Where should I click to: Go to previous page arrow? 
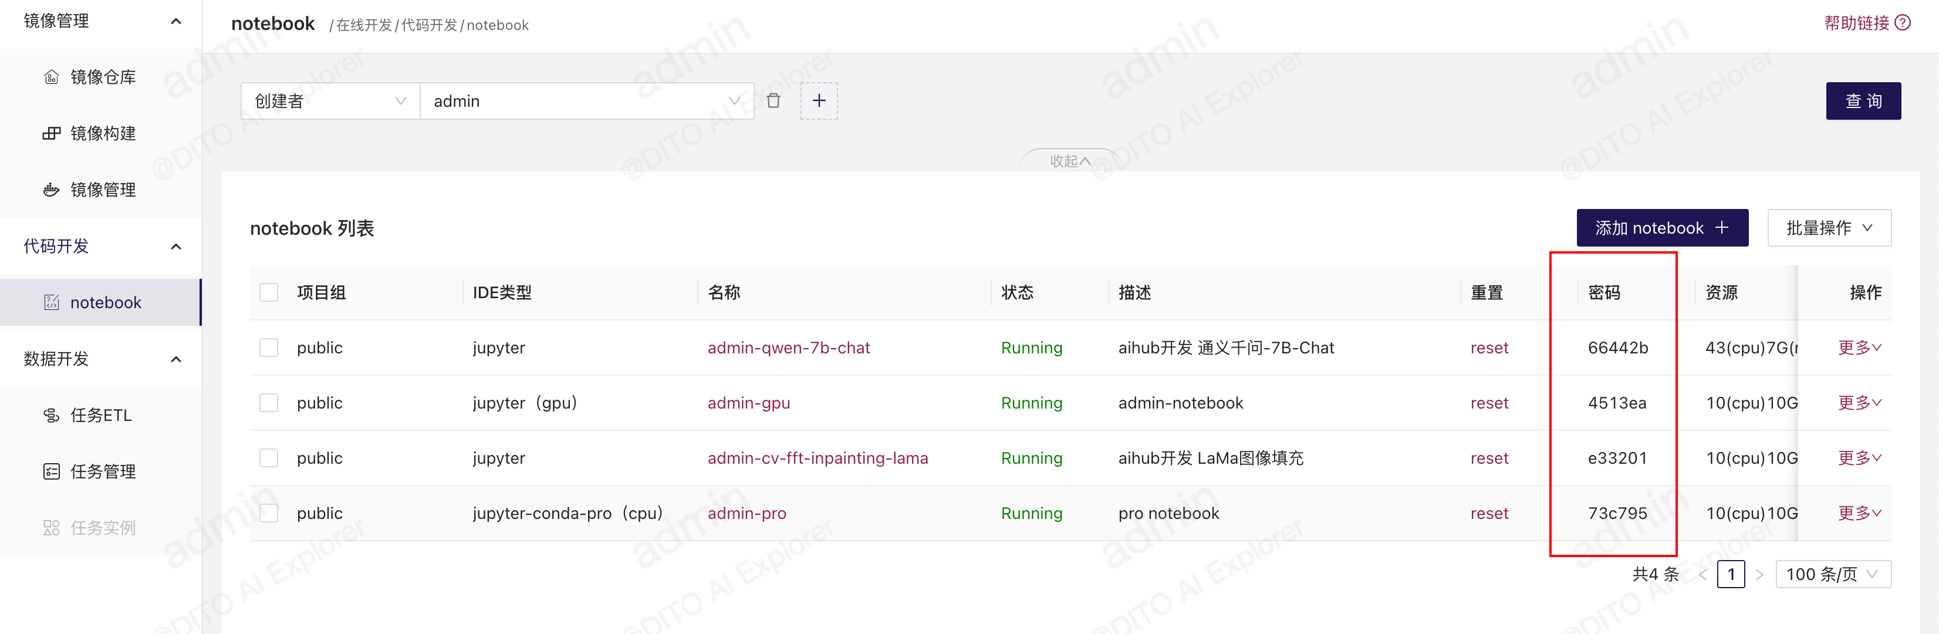1702,575
